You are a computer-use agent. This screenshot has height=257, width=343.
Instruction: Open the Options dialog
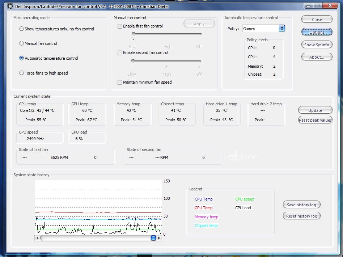click(317, 32)
